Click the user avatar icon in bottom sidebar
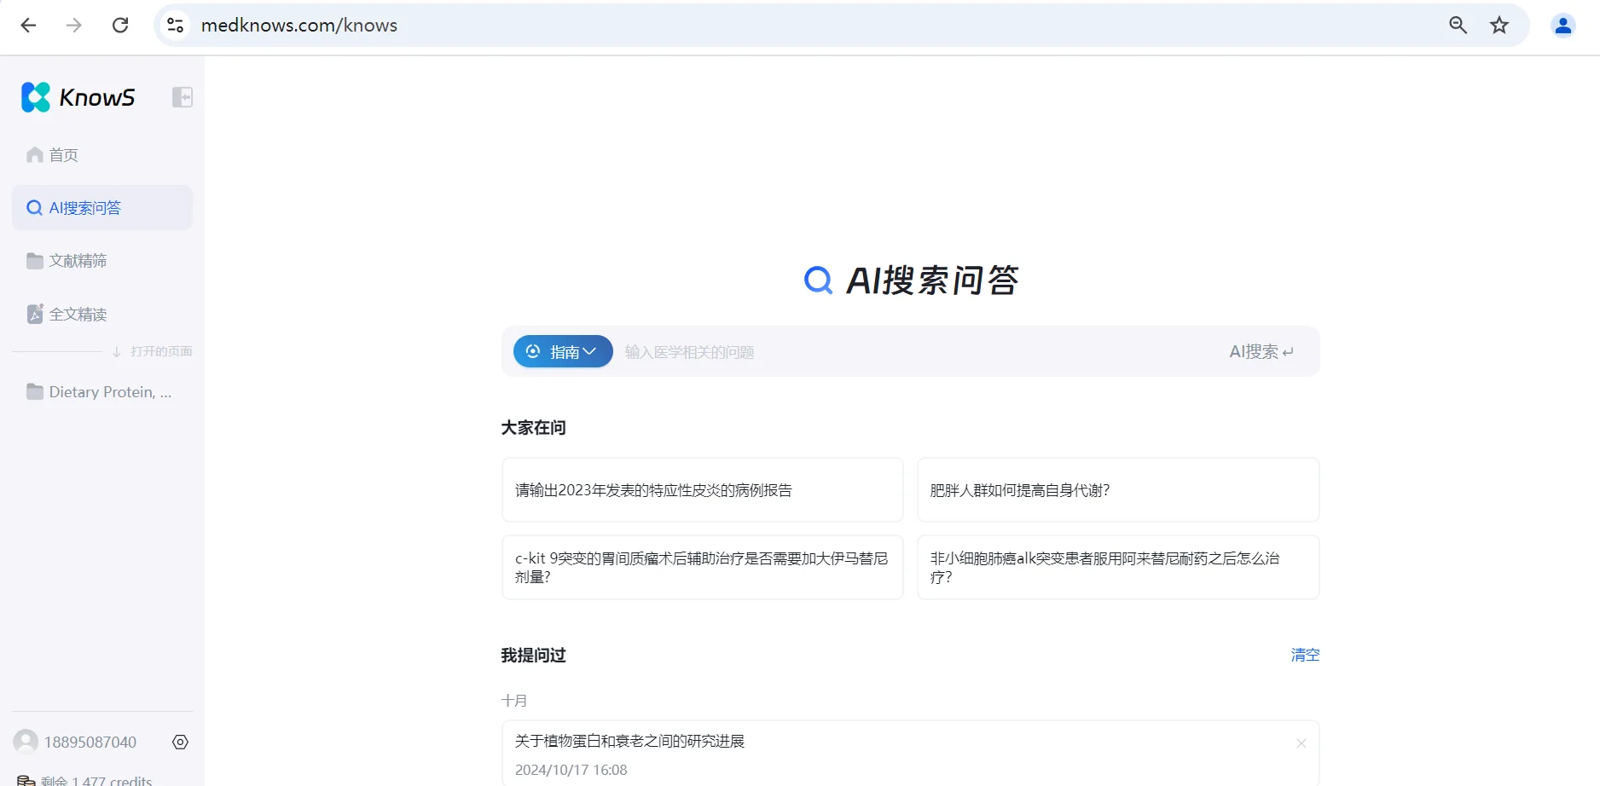The image size is (1600, 786). click(x=25, y=742)
